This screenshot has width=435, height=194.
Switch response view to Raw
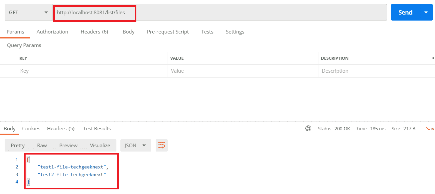click(x=42, y=145)
